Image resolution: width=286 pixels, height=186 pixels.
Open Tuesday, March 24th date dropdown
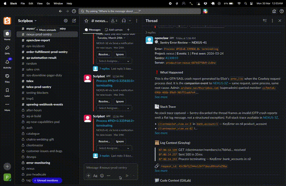[111, 38]
